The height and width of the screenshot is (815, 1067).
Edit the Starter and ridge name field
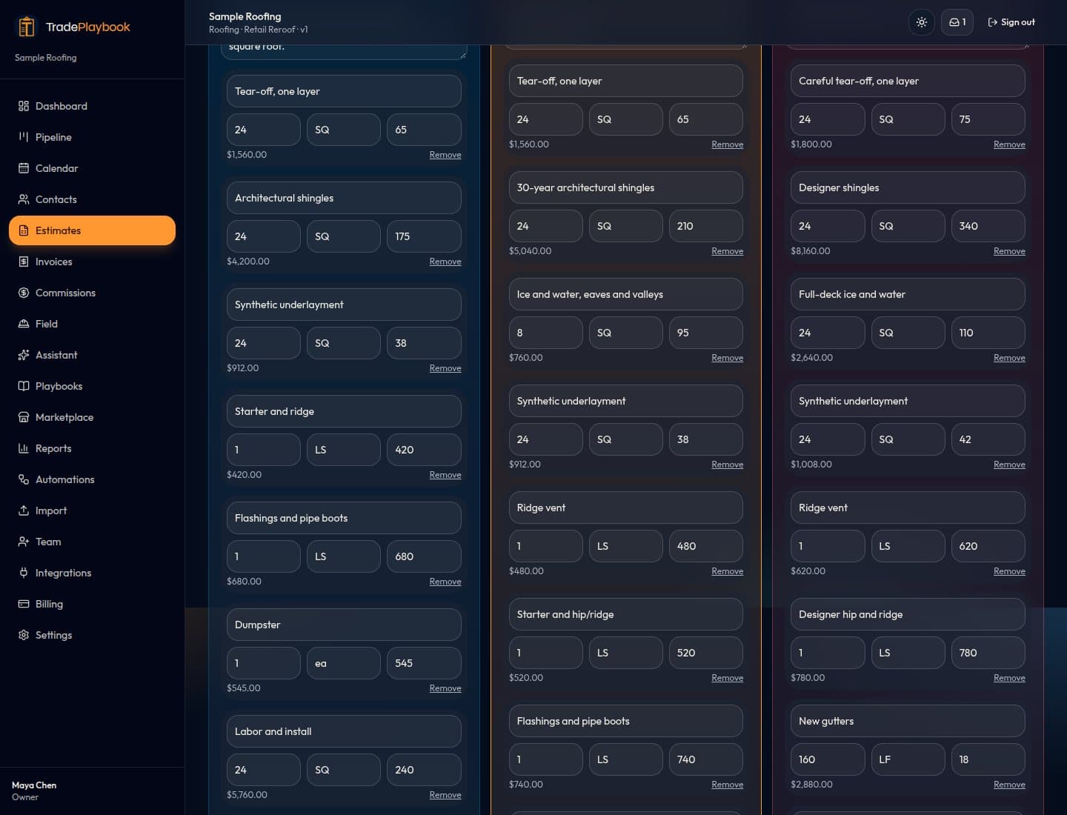(x=344, y=411)
